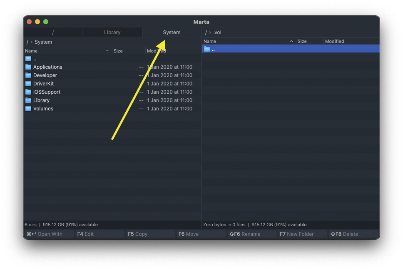Select the Library folder icon in the file list
The height and width of the screenshot is (270, 403).
tap(28, 100)
